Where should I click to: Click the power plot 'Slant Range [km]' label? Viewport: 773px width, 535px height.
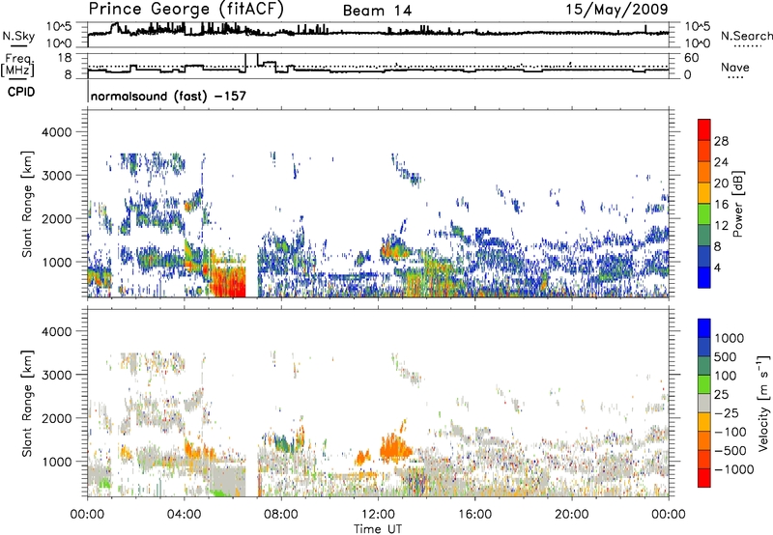pos(28,204)
